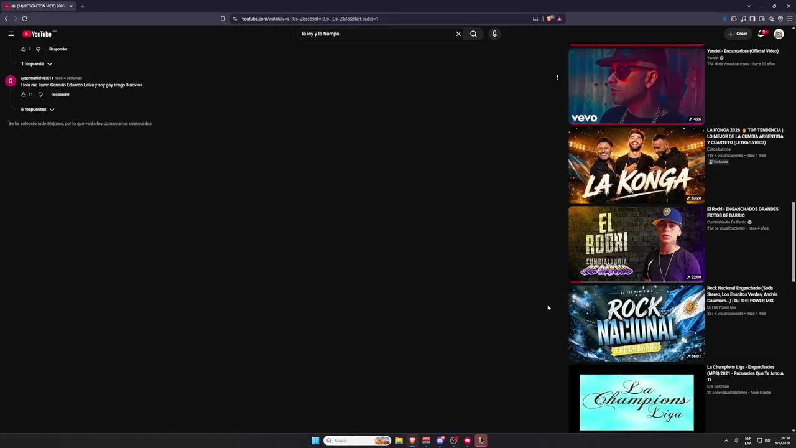Viewport: 796px width, 448px height.
Task: Like the comment with 9 likes
Action: [x=24, y=49]
